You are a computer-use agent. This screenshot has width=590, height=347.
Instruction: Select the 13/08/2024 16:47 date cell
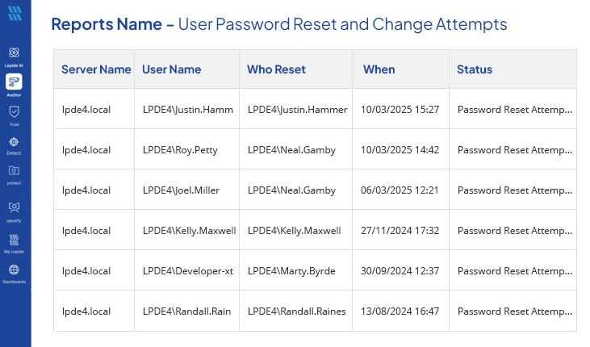(400, 311)
